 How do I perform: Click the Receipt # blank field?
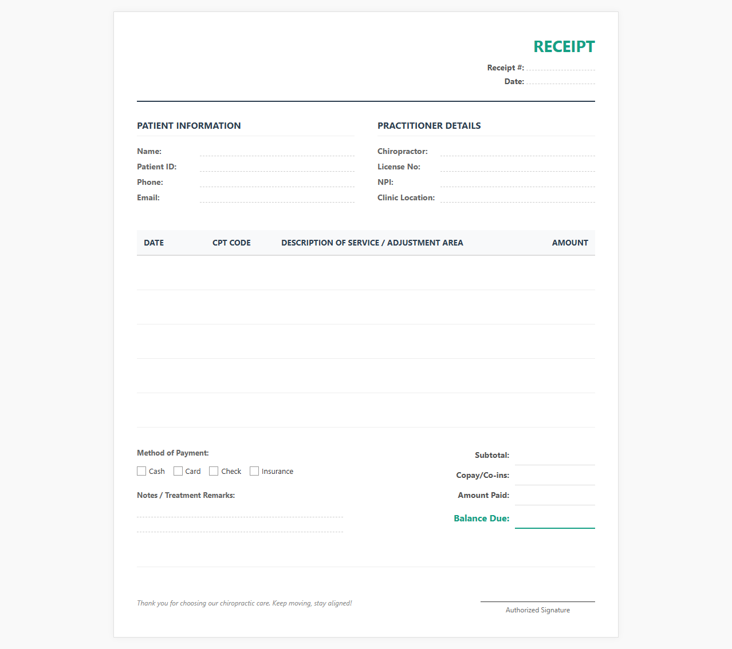click(x=561, y=66)
